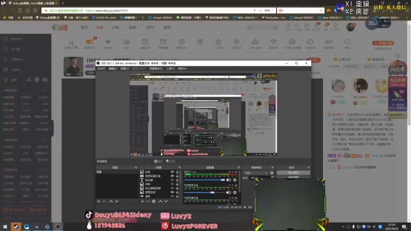
Task: Adjust 麦克风/Aux volume slider
Action: point(204,180)
